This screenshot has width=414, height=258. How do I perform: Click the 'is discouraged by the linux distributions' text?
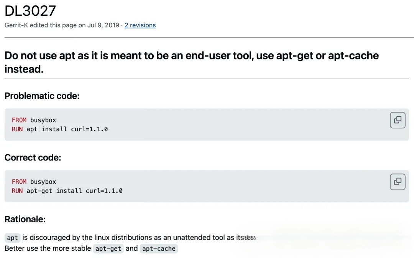(96, 237)
